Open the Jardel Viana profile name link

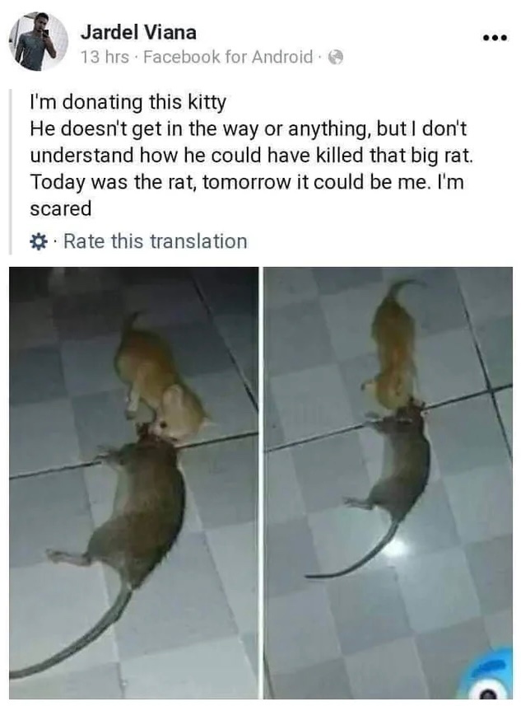tap(138, 32)
